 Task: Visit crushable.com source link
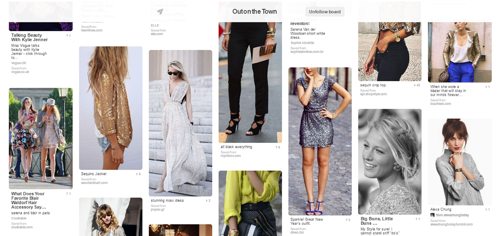click(x=22, y=227)
